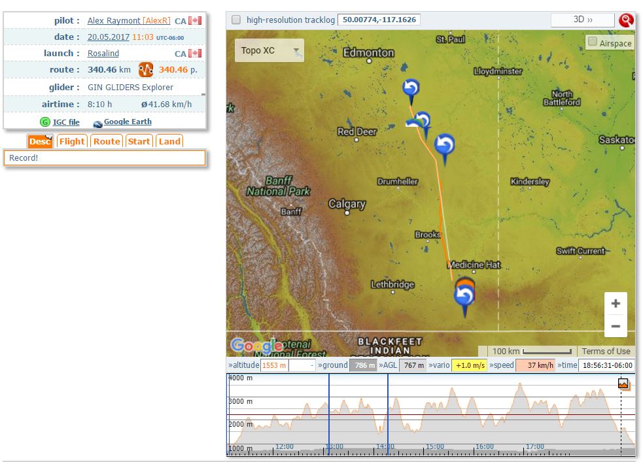Enable high-resolution tracklog checkbox
Image resolution: width=643 pixels, height=462 pixels.
[236, 20]
